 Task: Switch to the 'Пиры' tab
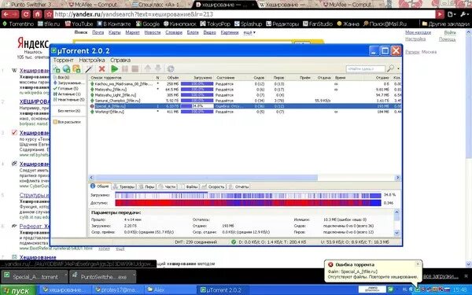click(146, 186)
